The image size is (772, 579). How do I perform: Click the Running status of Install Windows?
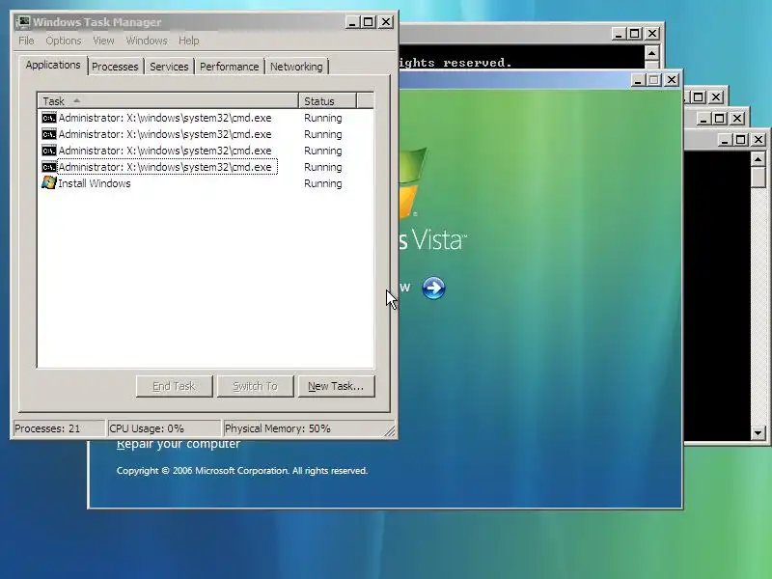(x=323, y=183)
